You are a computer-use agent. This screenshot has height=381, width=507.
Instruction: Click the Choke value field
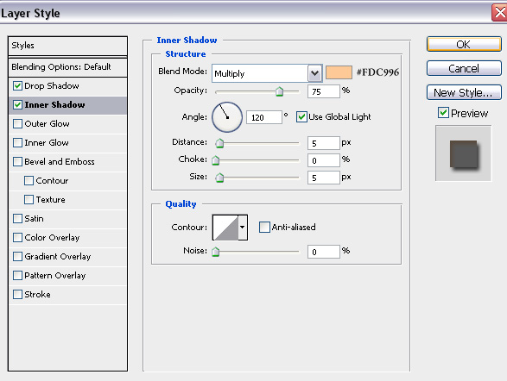(x=324, y=160)
